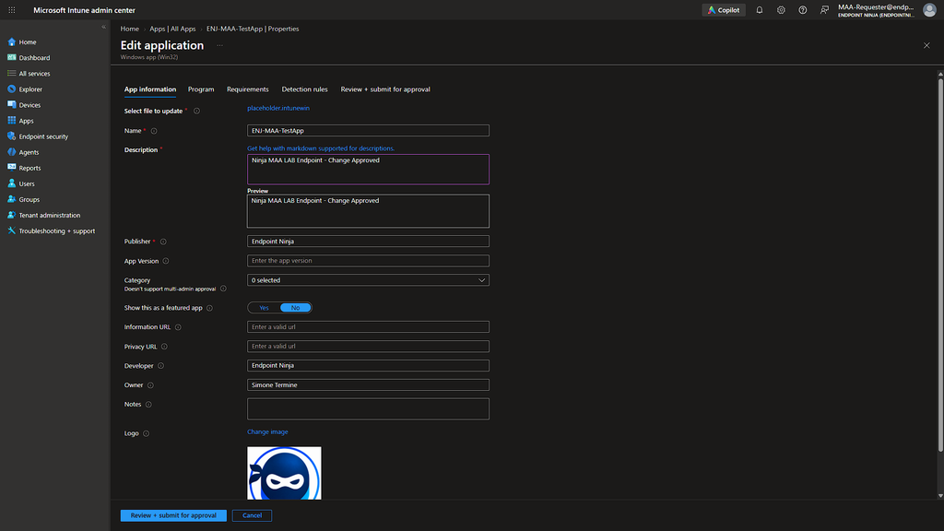Click the Change image link
944x531 pixels.
click(267, 431)
